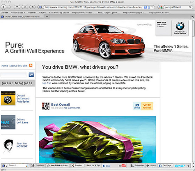Click the Random toolbar button

click(77, 165)
